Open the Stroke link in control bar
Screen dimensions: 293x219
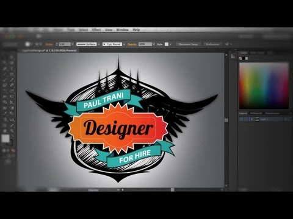pos(49,44)
